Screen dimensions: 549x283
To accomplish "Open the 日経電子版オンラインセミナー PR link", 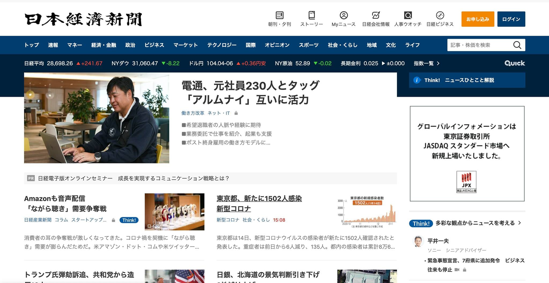I will pyautogui.click(x=134, y=178).
